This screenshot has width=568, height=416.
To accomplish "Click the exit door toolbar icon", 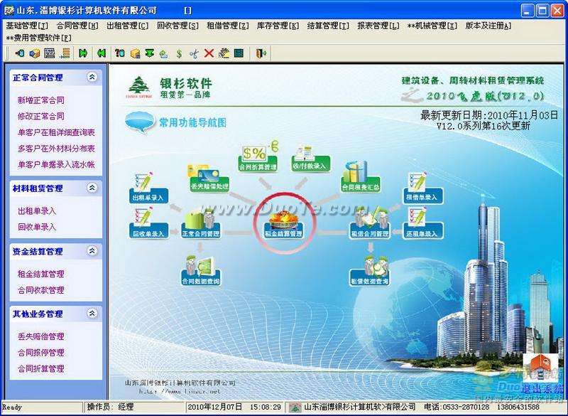I will [261, 53].
